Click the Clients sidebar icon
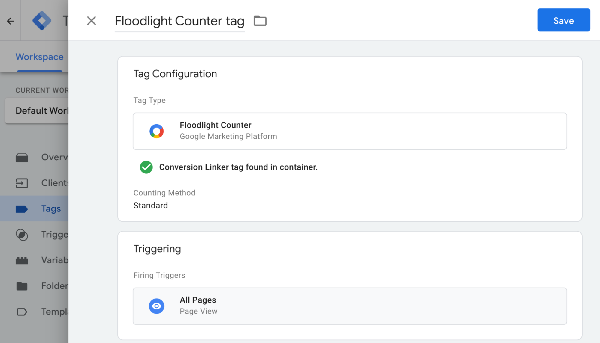Image resolution: width=600 pixels, height=343 pixels. click(x=22, y=183)
